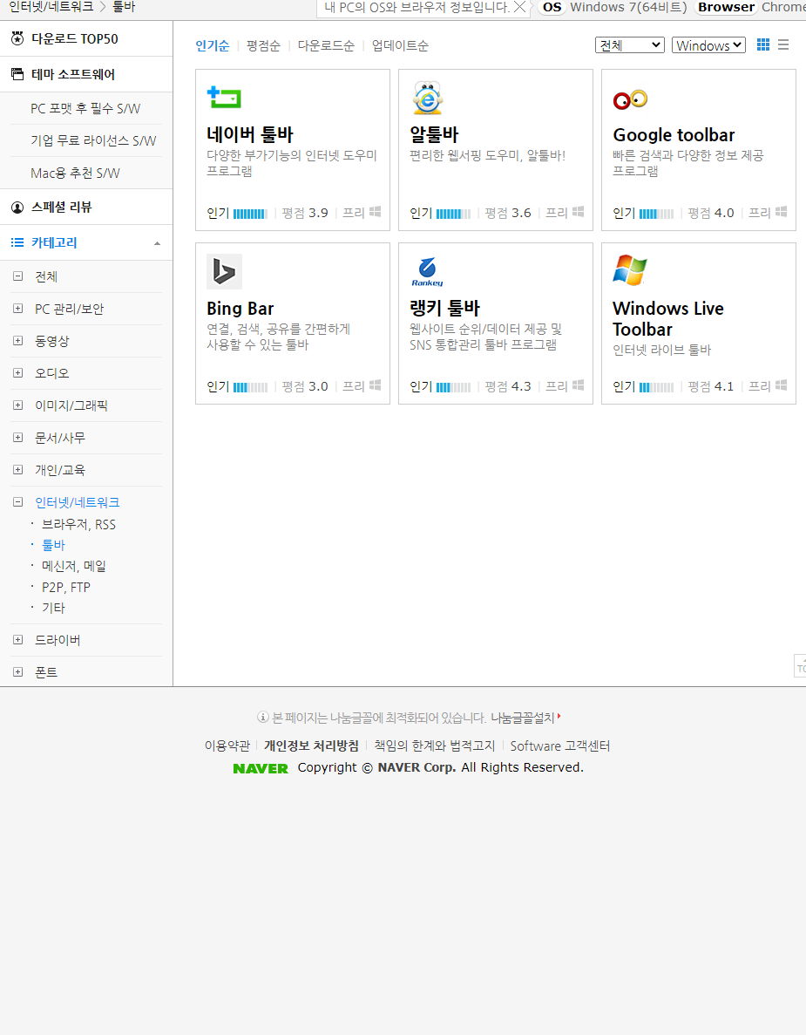This screenshot has width=806, height=1035.
Task: Open 책임의 한계와 법적고지 link
Action: pos(435,746)
